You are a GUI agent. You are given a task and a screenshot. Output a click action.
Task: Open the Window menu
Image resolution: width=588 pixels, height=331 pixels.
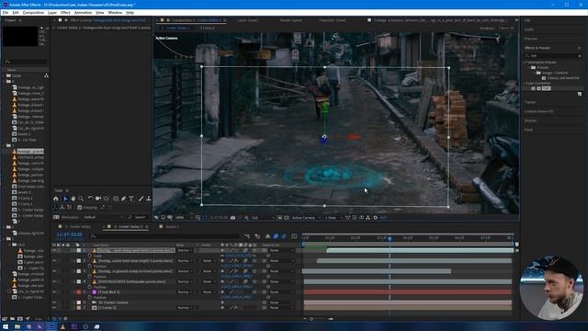(x=115, y=12)
